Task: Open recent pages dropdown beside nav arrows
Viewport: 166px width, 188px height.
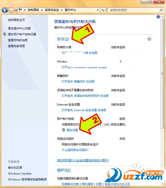Action: 16,10
